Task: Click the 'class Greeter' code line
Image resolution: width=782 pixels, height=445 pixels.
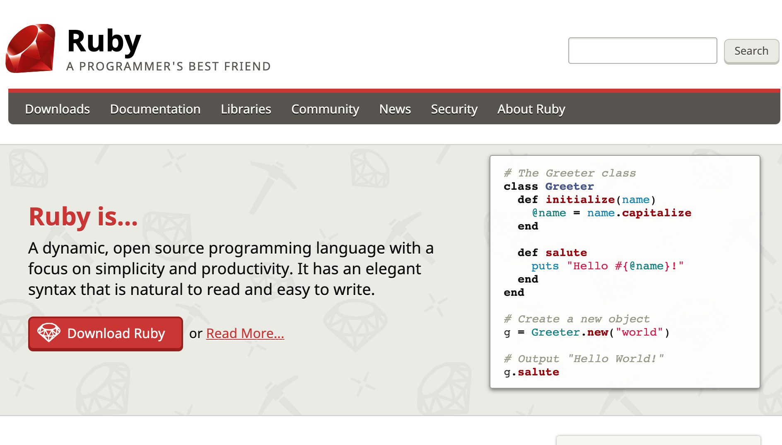Action: [549, 186]
